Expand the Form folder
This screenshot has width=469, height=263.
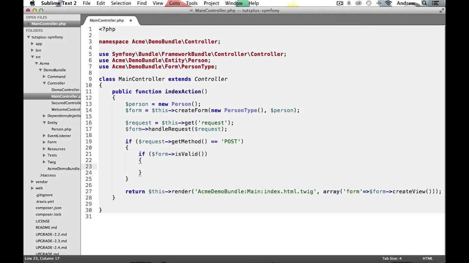(x=44, y=142)
